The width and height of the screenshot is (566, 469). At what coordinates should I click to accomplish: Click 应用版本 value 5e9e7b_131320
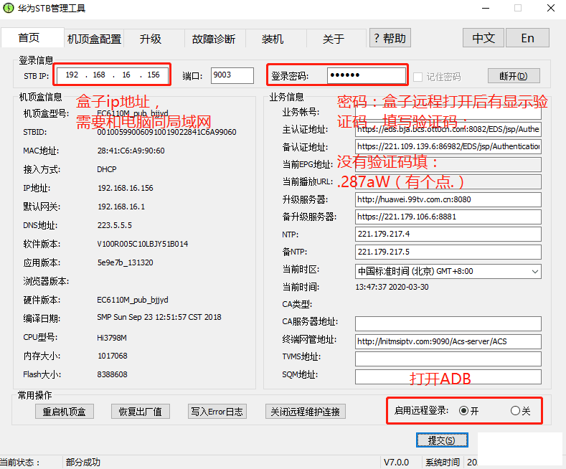click(x=125, y=262)
